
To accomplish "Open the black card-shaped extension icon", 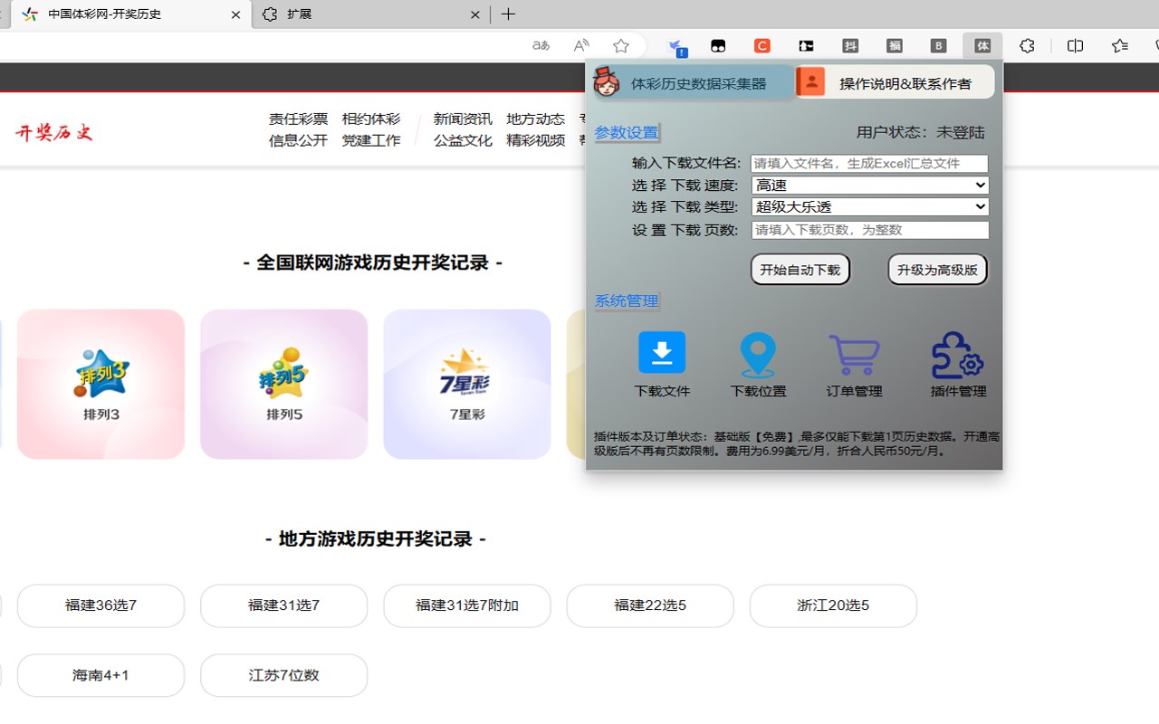I will click(806, 45).
